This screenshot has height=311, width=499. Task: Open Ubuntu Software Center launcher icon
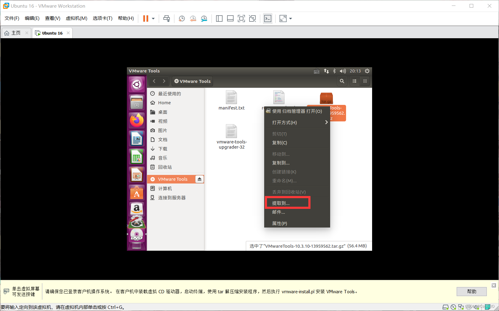click(x=137, y=193)
